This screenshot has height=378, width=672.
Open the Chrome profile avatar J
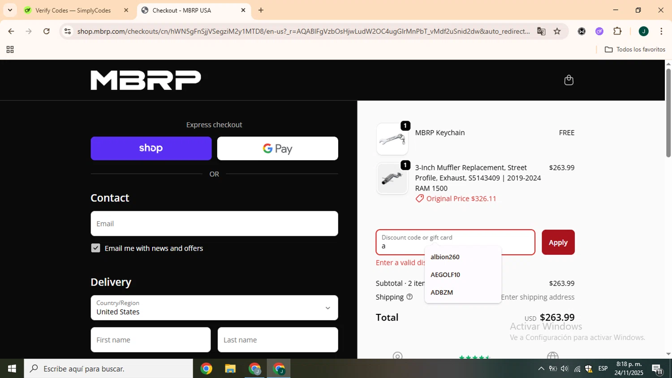[x=643, y=31]
